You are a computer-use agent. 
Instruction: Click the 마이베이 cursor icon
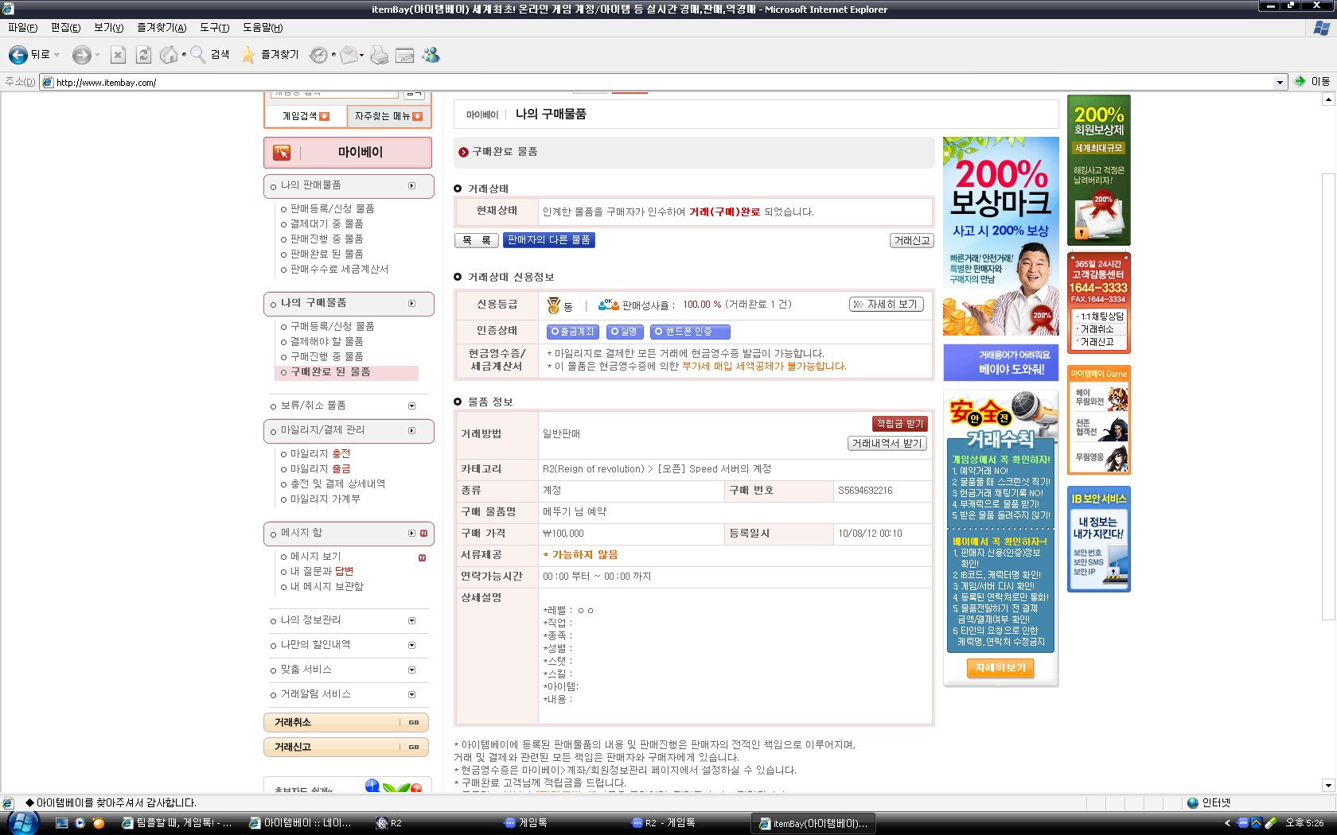[x=282, y=153]
